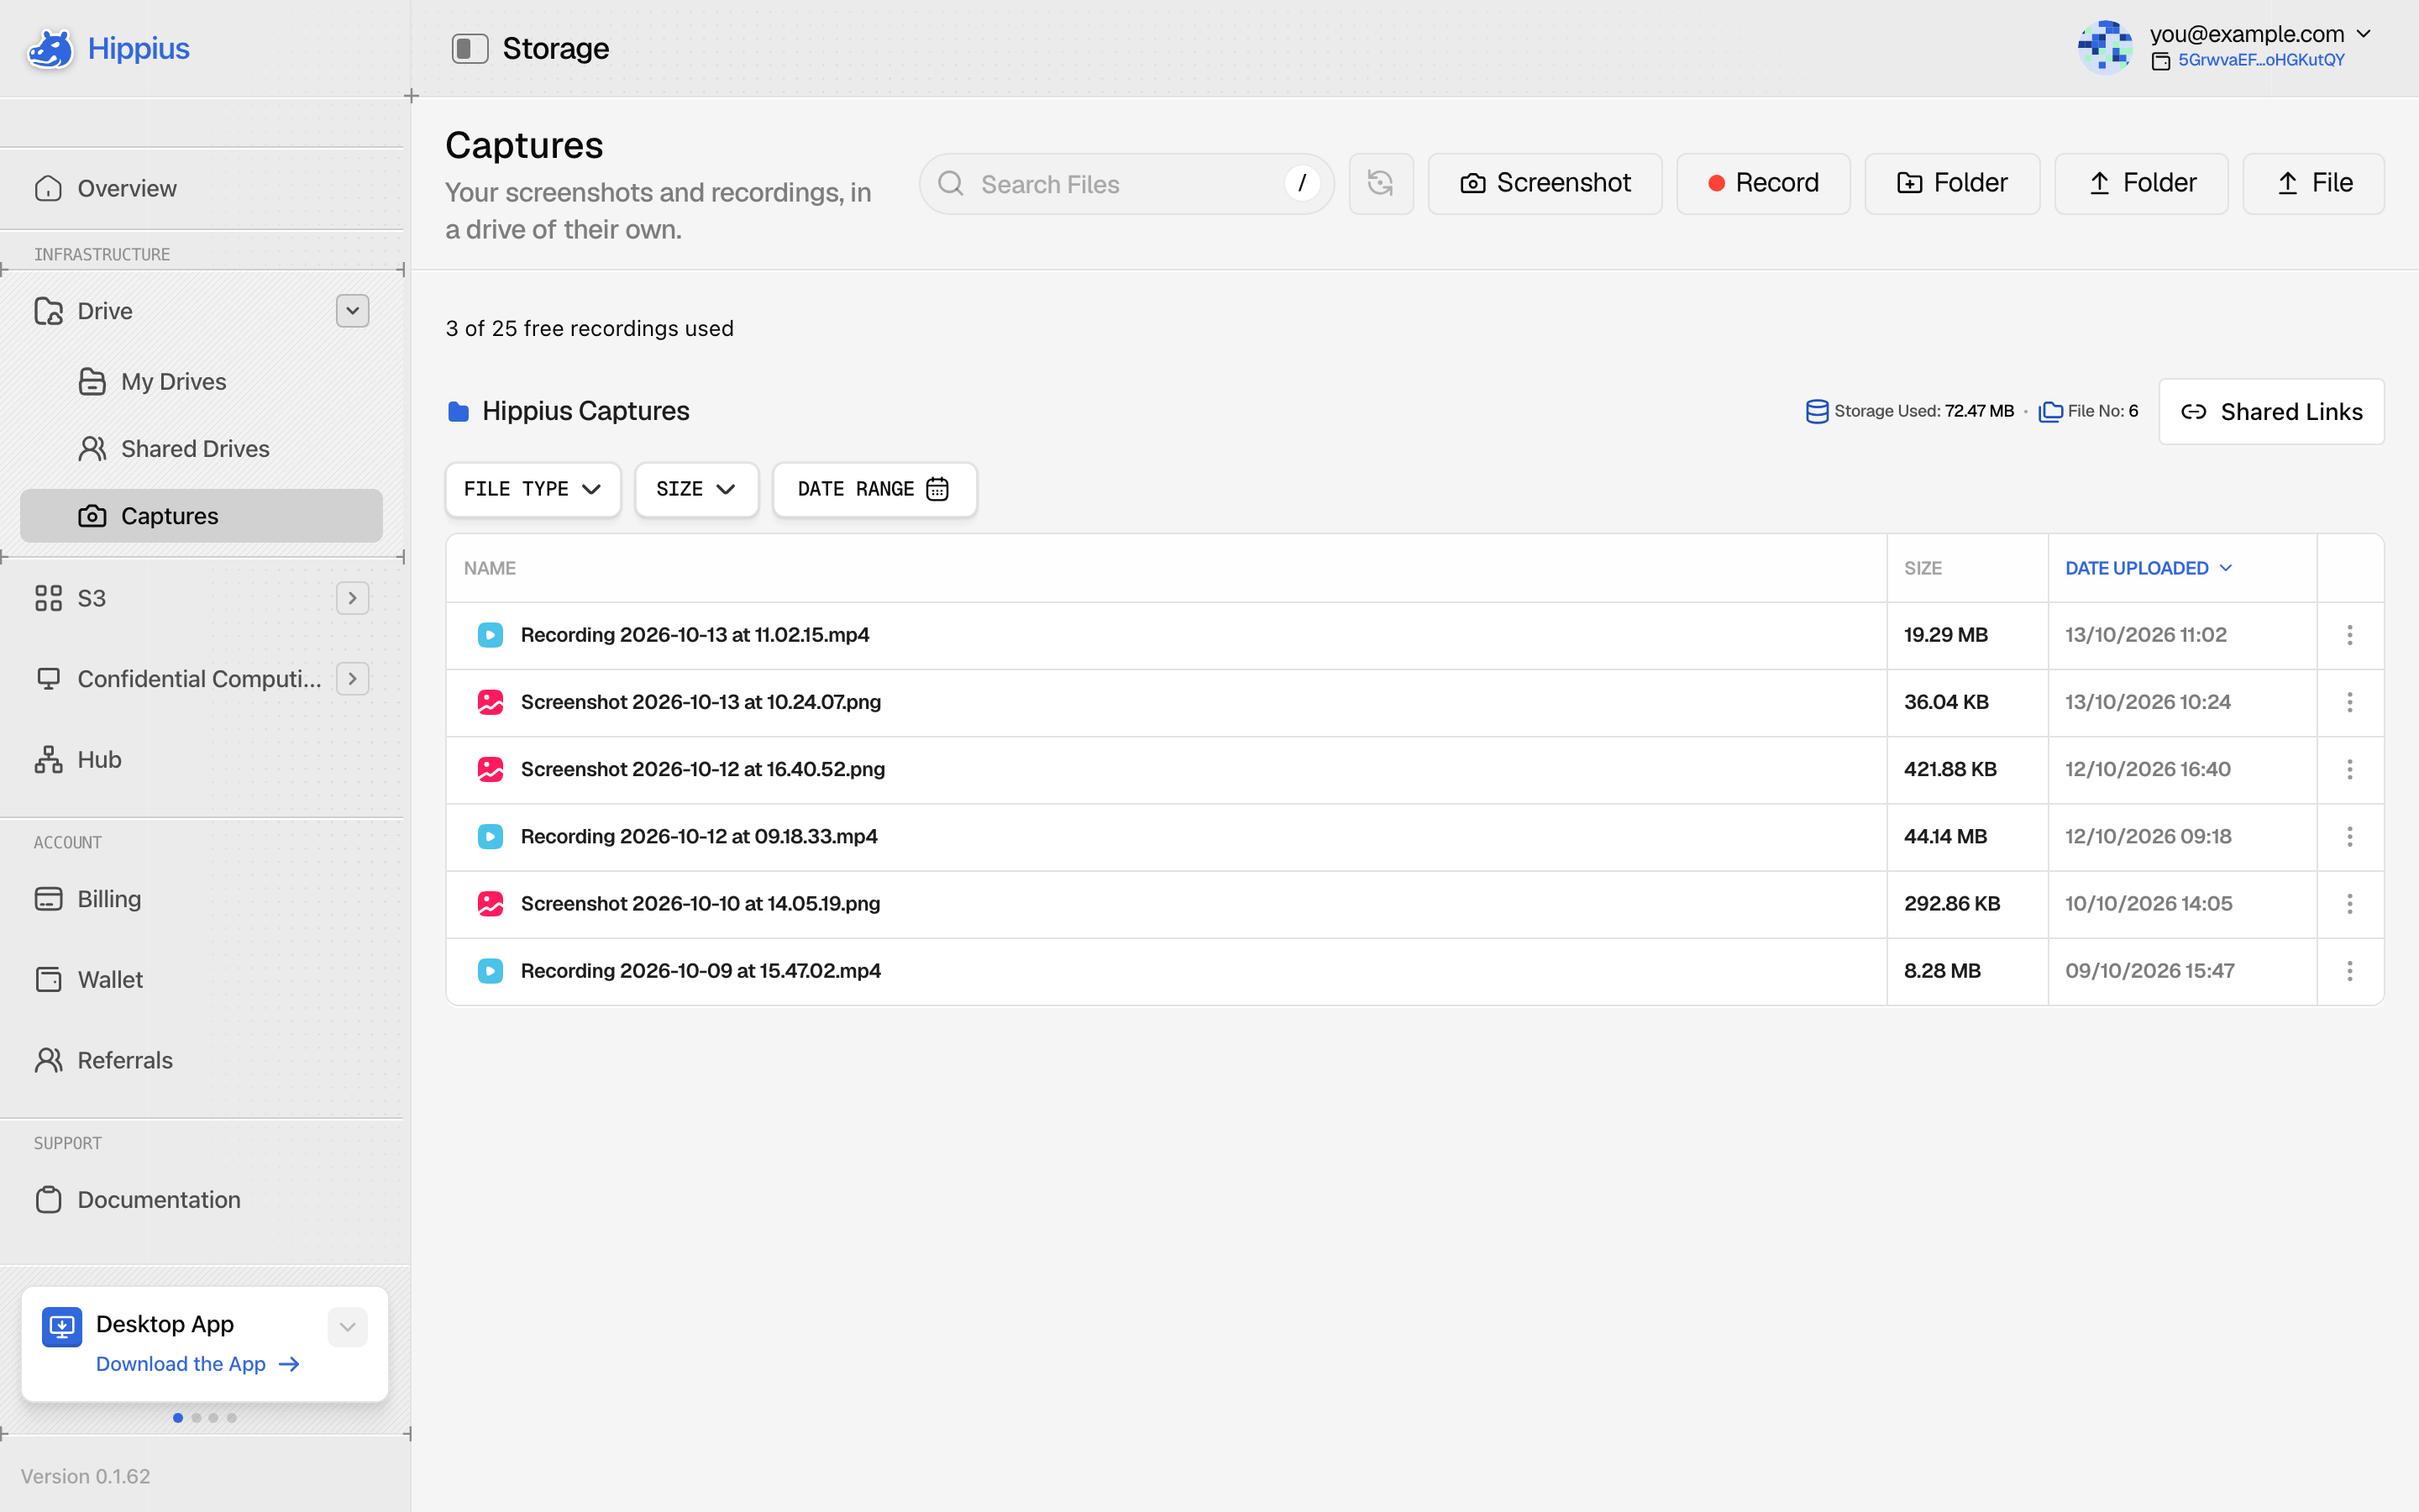2419x1512 pixels.
Task: Click the Storage Used database icon
Action: click(x=1816, y=411)
